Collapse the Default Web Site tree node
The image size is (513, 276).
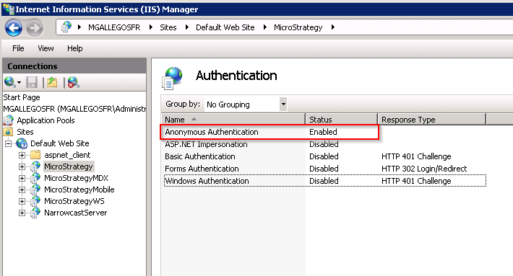(9, 143)
